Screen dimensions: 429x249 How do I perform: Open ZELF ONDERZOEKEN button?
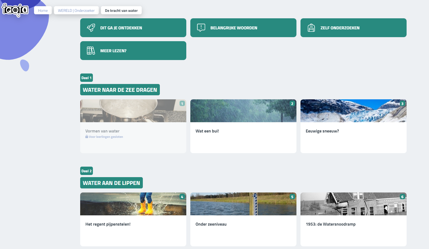point(353,28)
